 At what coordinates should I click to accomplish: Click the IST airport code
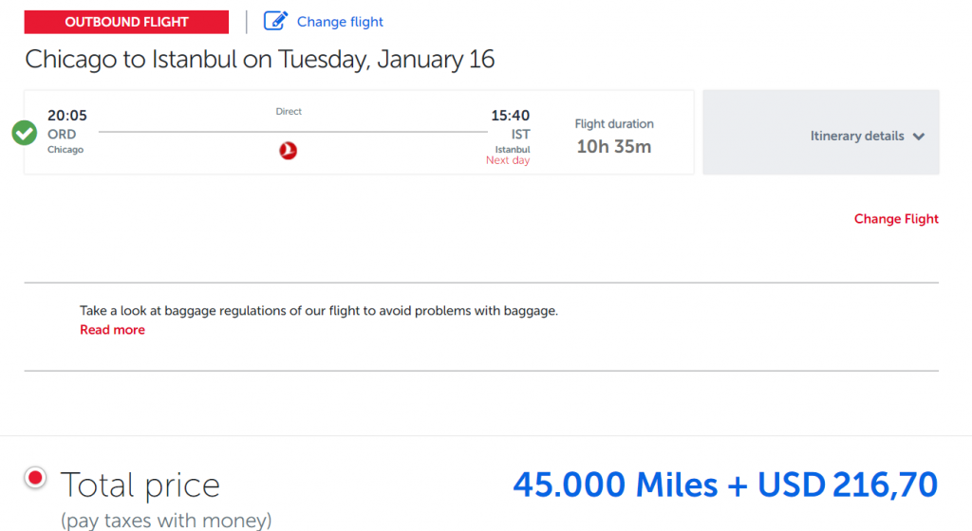coord(520,135)
